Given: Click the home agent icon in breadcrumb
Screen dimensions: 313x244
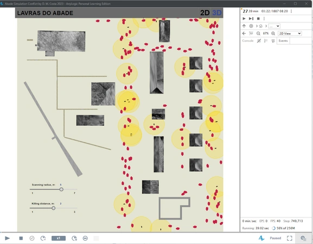Looking at the screenshot, I should coord(261,26).
